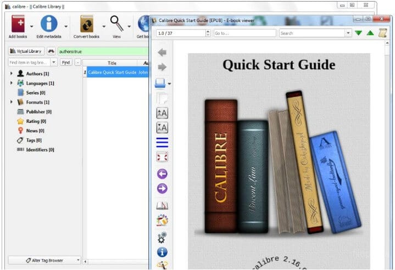The height and width of the screenshot is (270, 395).
Task: Click the Decrease font size icon
Action: (162, 127)
